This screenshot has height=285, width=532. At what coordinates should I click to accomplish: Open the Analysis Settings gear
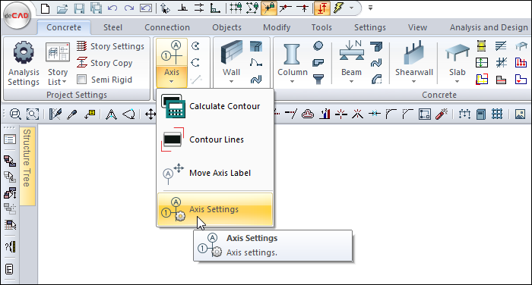pos(24,64)
